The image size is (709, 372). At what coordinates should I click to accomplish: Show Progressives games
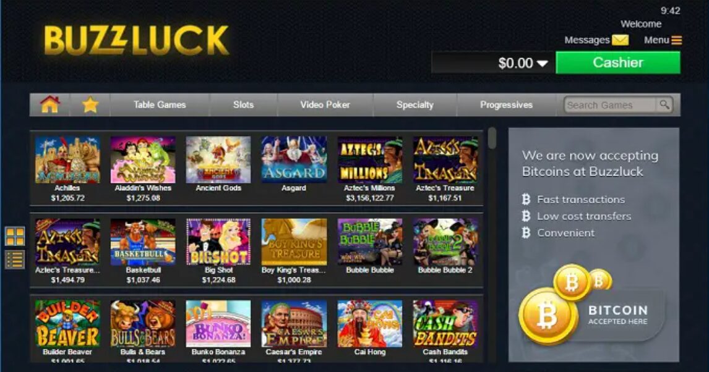[506, 104]
